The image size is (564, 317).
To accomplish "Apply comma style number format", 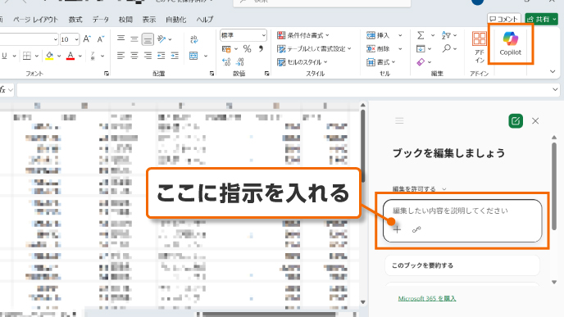I will coord(261,48).
